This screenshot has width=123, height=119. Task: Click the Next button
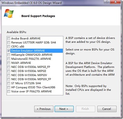(64, 109)
